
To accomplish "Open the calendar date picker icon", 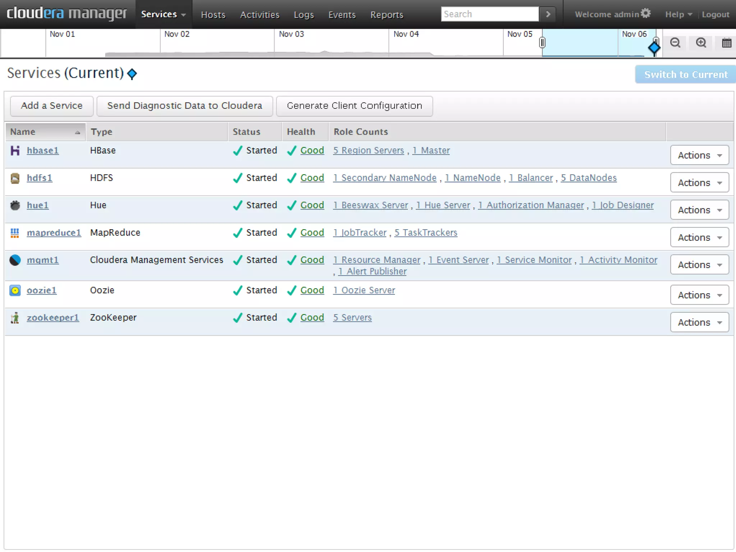I will pyautogui.click(x=726, y=43).
